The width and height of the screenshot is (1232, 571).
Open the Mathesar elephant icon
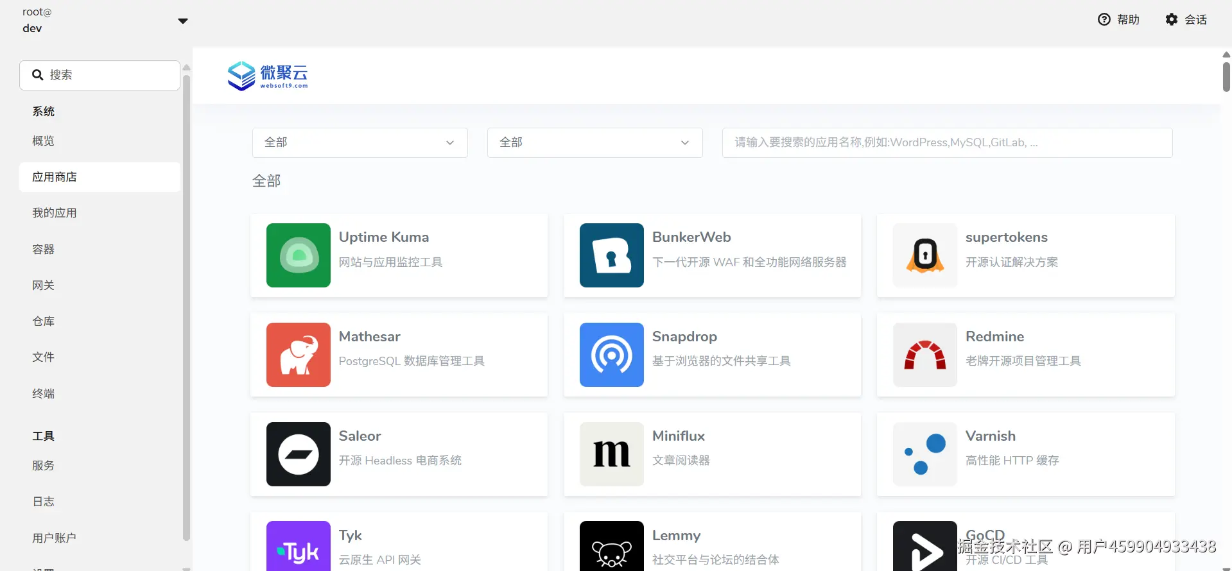(299, 355)
